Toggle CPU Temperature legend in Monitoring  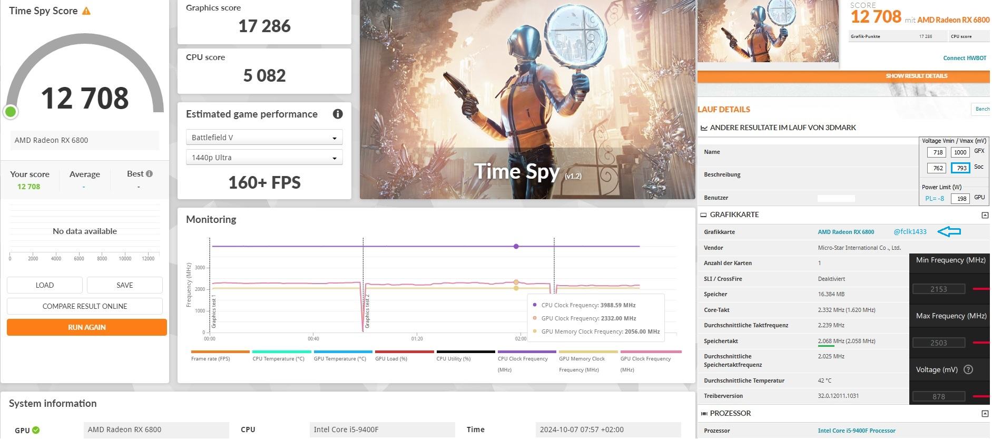click(281, 356)
